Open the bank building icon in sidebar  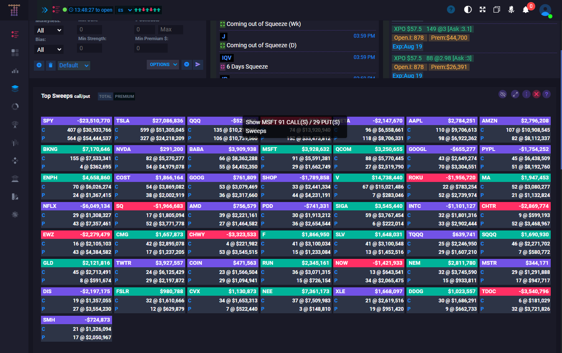15,179
